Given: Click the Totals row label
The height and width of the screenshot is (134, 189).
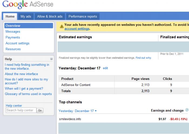Looking at the screenshot, I should point(66,91).
